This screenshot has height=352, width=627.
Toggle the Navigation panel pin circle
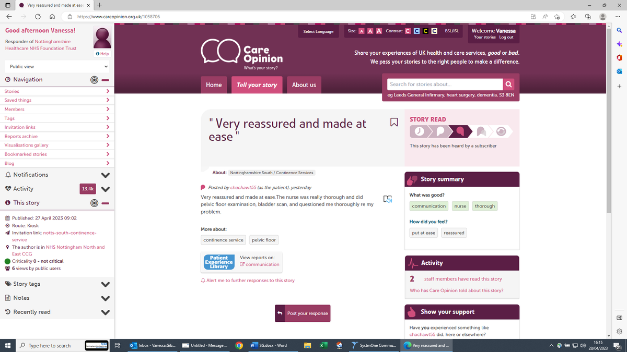pos(94,80)
